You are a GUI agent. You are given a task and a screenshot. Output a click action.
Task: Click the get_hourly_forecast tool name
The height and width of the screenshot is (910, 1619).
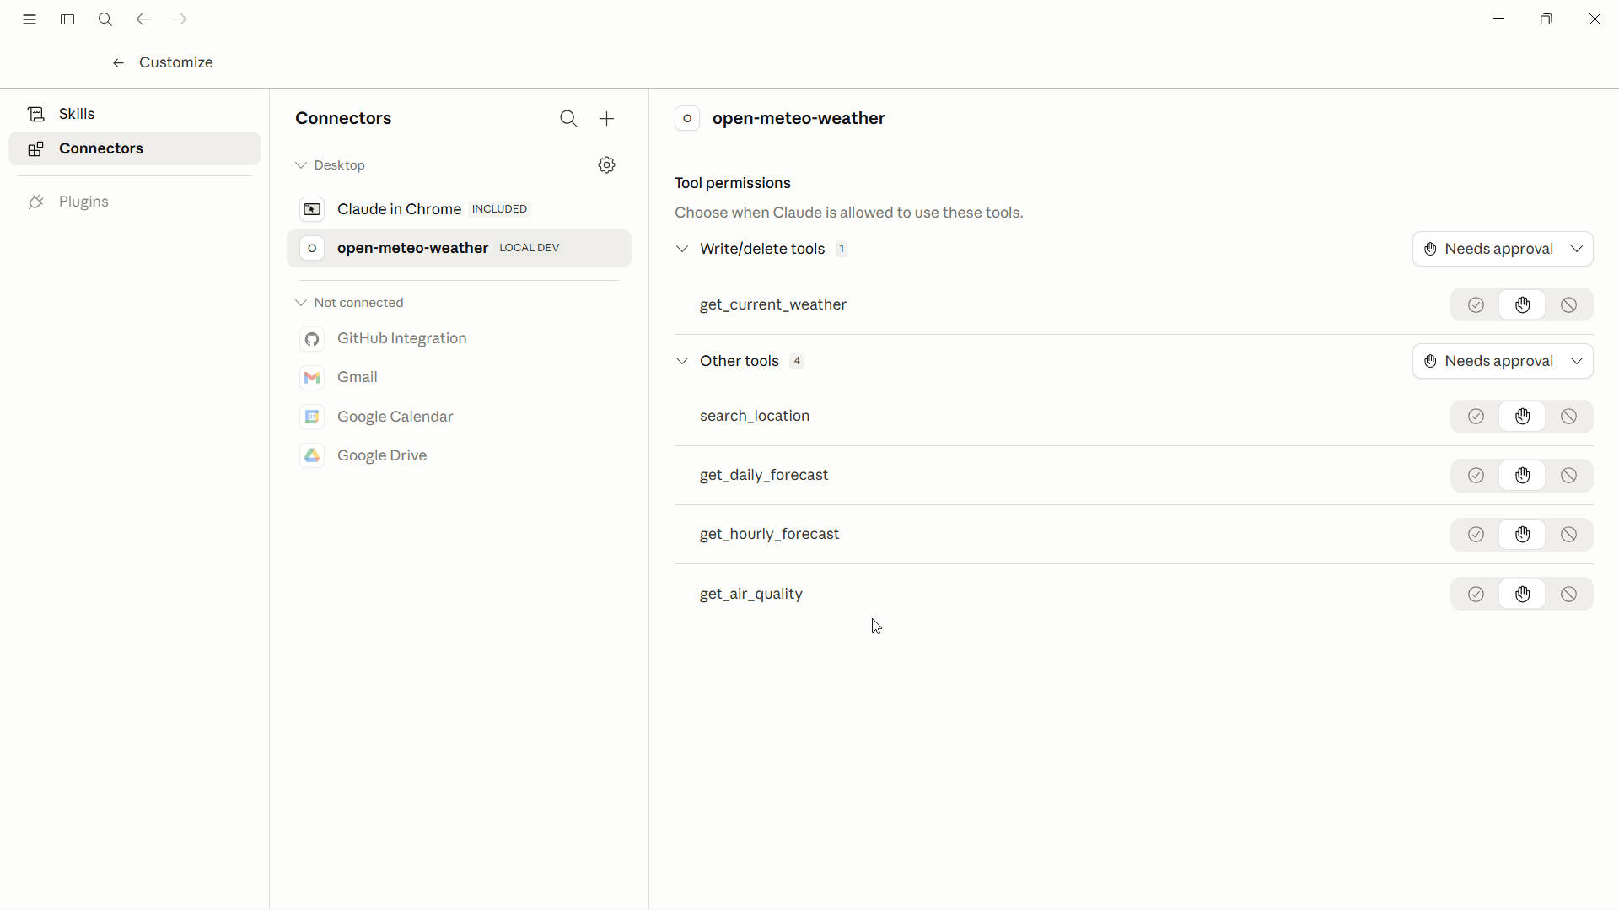pyautogui.click(x=770, y=535)
